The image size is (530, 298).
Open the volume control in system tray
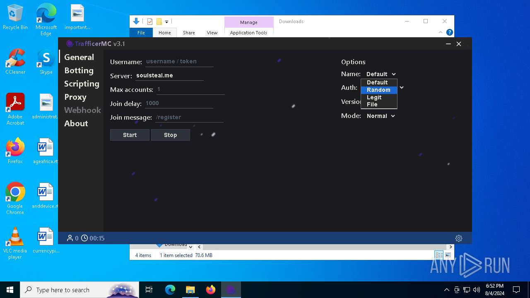[x=477, y=290]
